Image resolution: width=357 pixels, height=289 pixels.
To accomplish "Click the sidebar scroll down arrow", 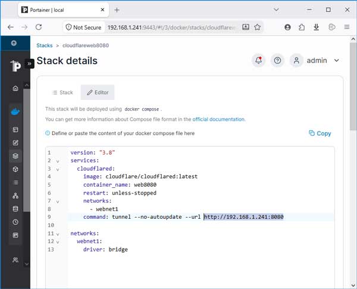I will [27, 264].
